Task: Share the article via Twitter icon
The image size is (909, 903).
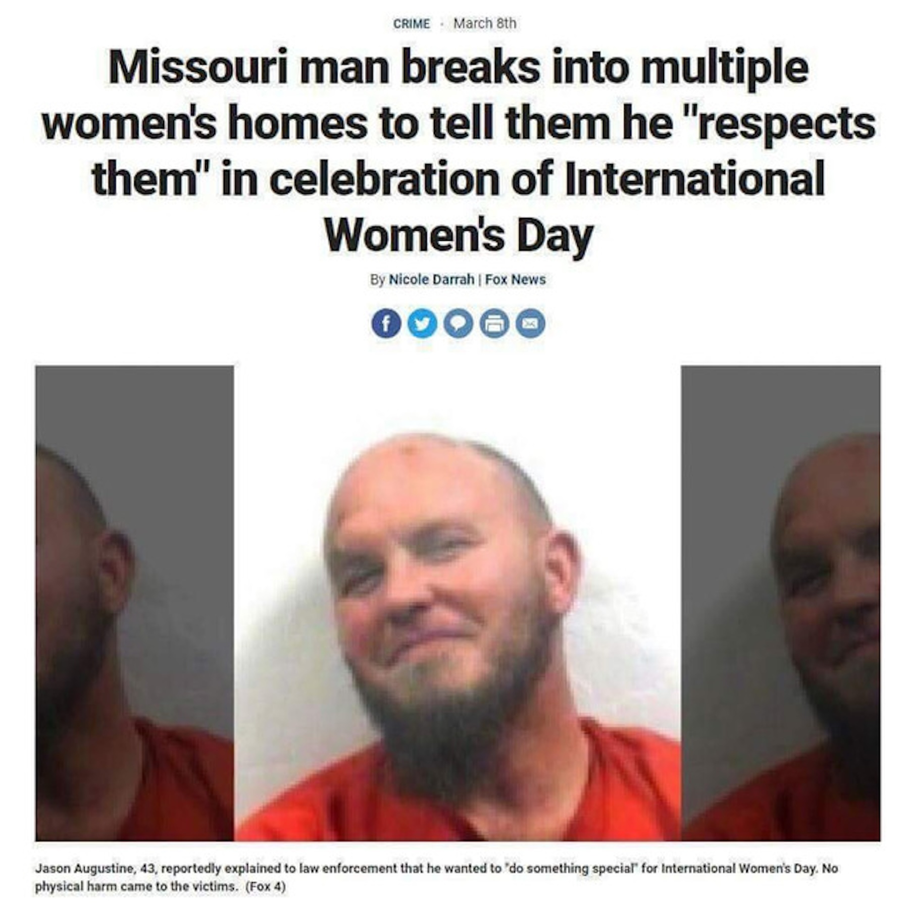Action: pos(422,324)
